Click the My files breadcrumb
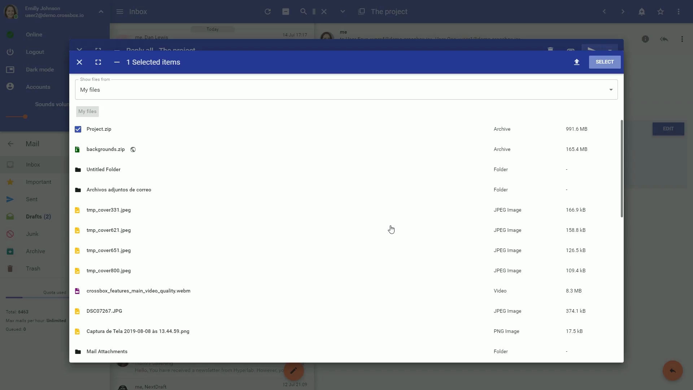This screenshot has height=390, width=693. (x=87, y=112)
